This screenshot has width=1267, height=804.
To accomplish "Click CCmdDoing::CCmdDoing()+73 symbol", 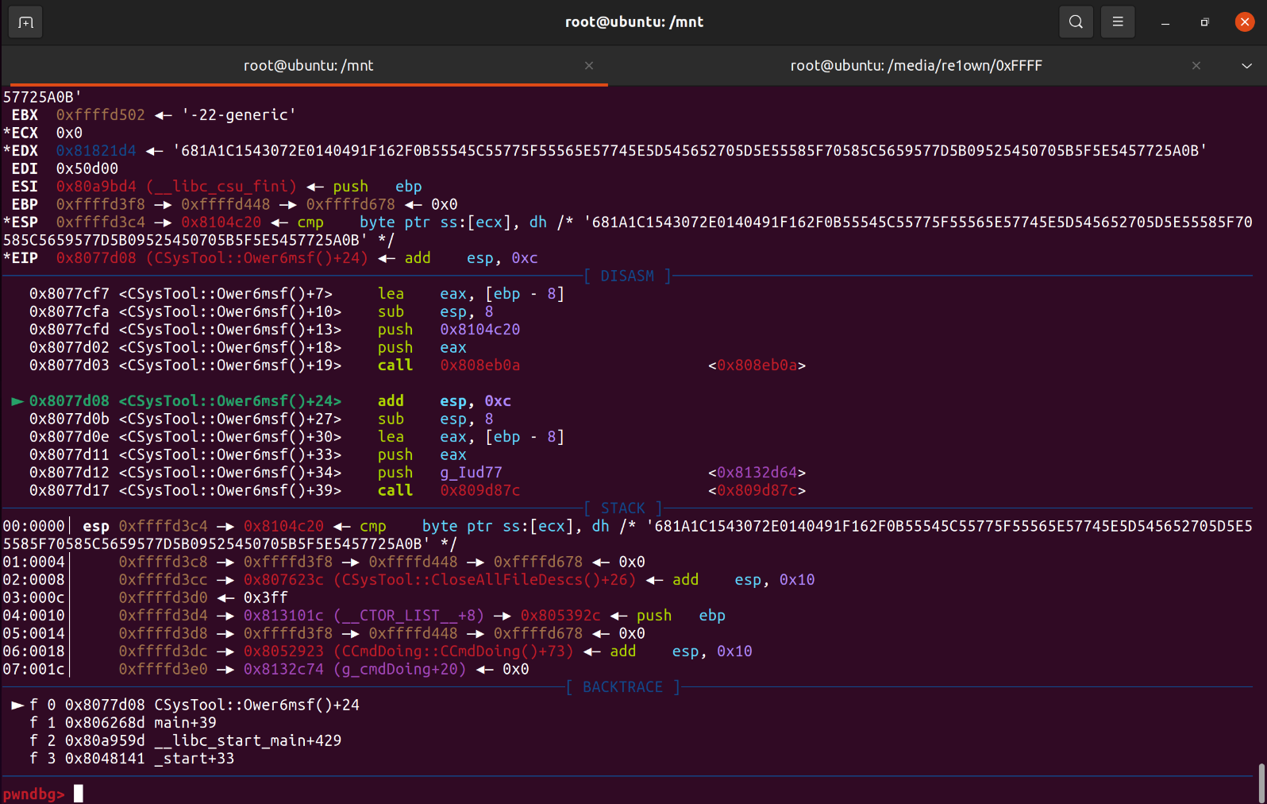I will pos(453,651).
